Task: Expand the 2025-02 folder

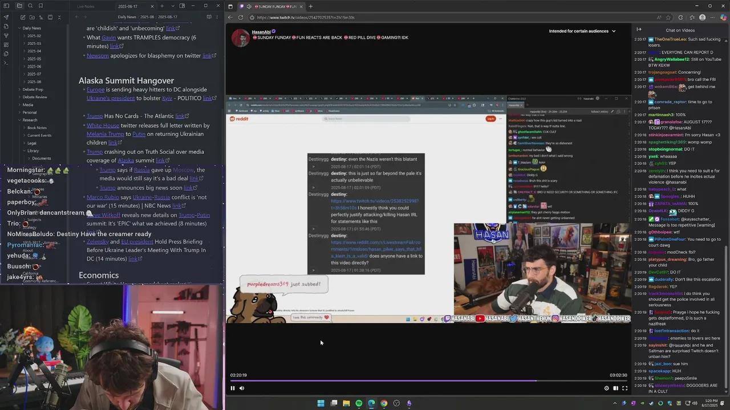Action: [34, 36]
